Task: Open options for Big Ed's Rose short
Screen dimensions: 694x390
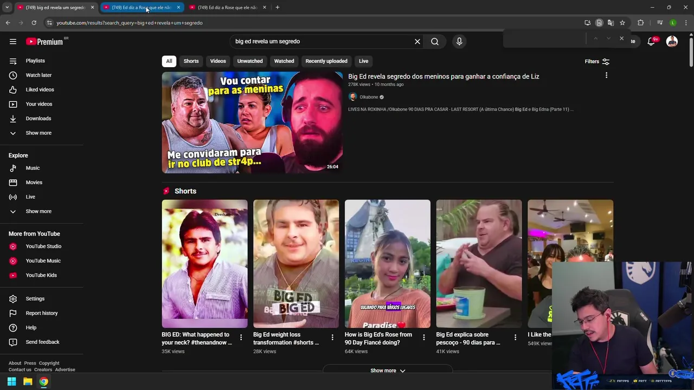Action: [424, 337]
